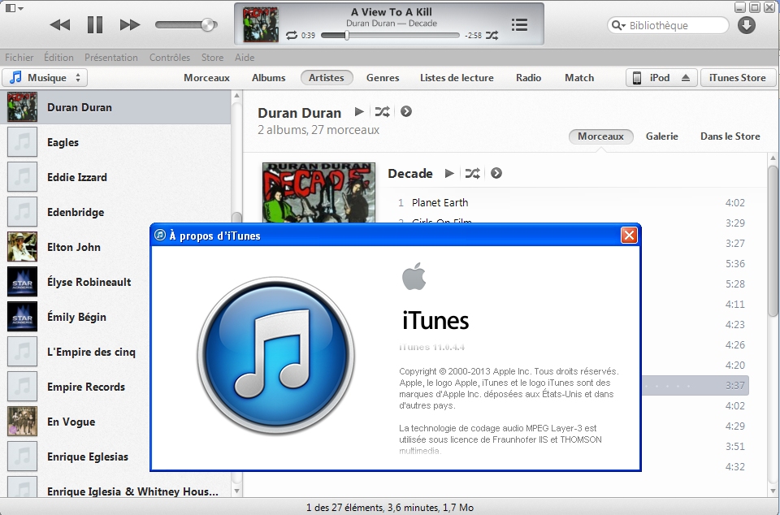This screenshot has width=780, height=515.
Task: Select Eagles in the artist list
Action: click(x=115, y=142)
